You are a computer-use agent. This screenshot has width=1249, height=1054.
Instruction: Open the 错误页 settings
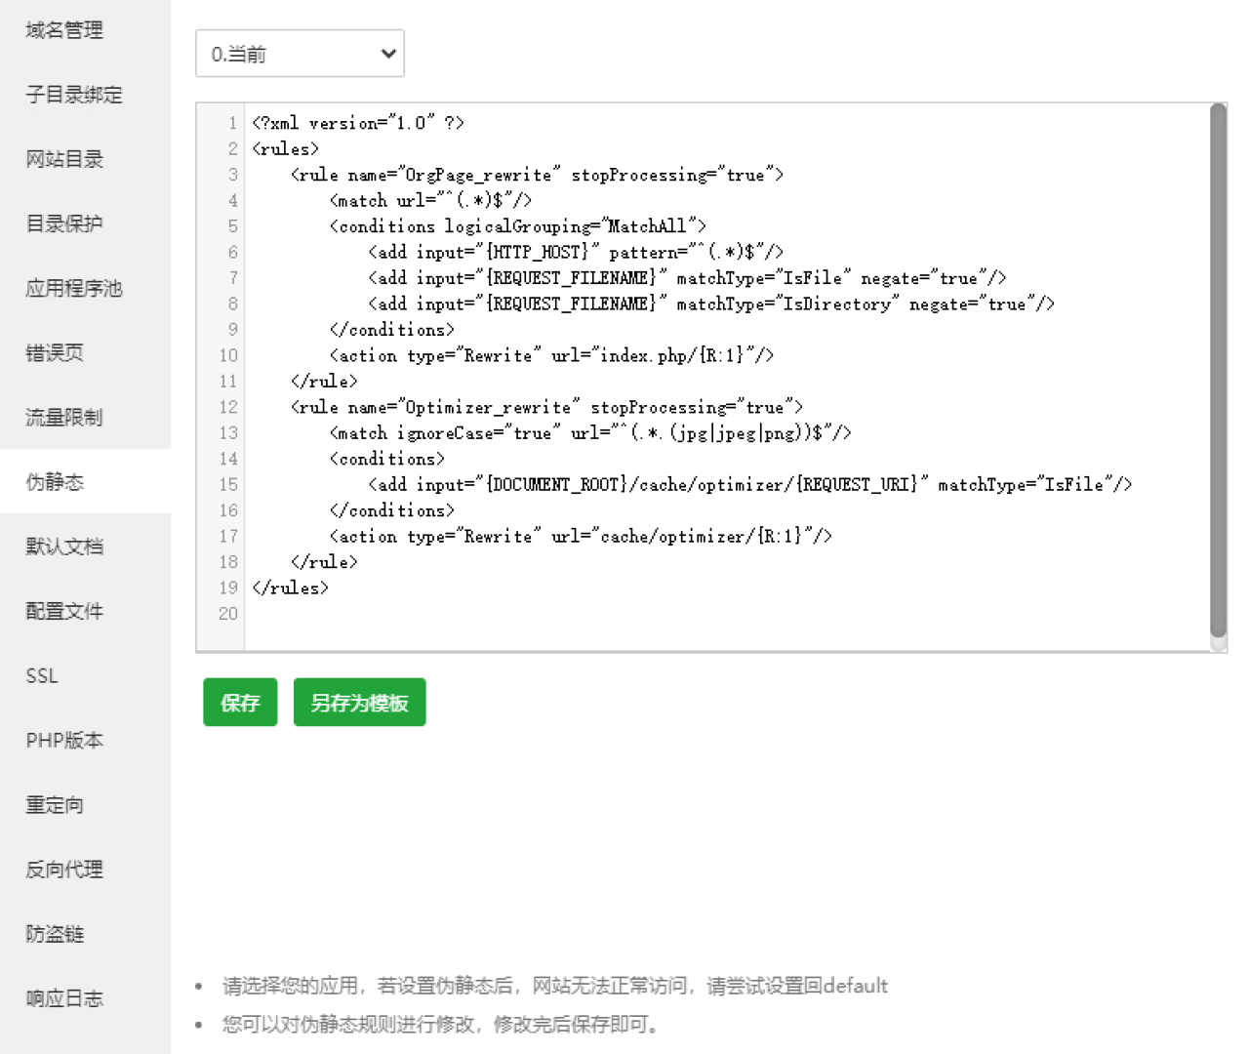(x=54, y=352)
